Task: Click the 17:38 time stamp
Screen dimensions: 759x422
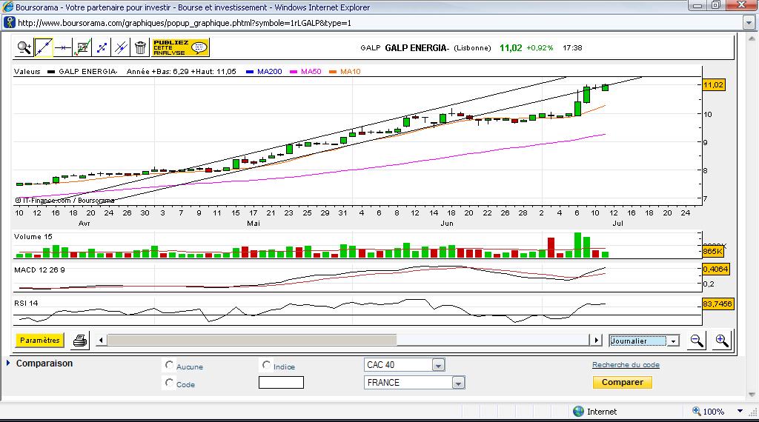Action: click(x=572, y=48)
